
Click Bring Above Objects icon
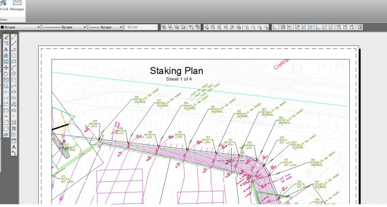click(177, 27)
